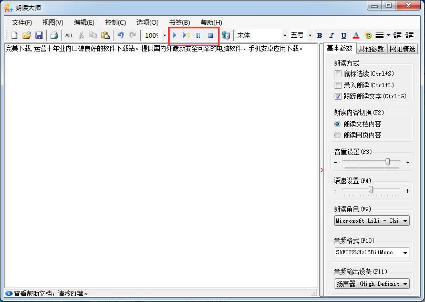Paste from clipboard using paste icon
The width and height of the screenshot is (425, 302).
pyautogui.click(x=105, y=35)
